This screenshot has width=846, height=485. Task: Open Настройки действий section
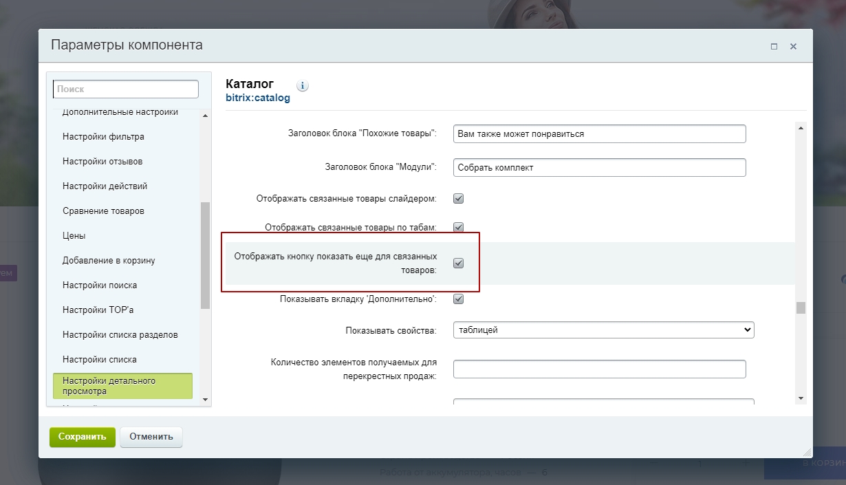click(x=105, y=186)
